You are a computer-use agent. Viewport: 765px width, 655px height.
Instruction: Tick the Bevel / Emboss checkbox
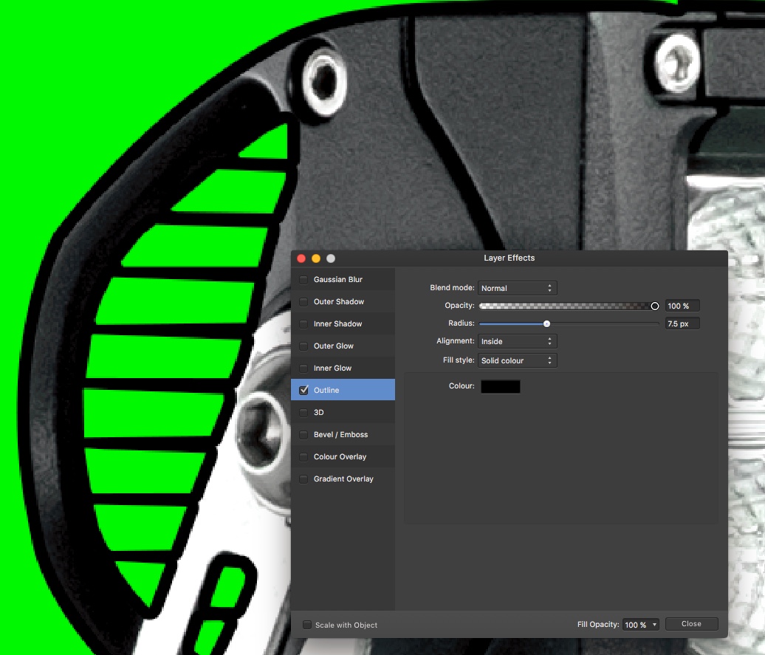click(303, 435)
